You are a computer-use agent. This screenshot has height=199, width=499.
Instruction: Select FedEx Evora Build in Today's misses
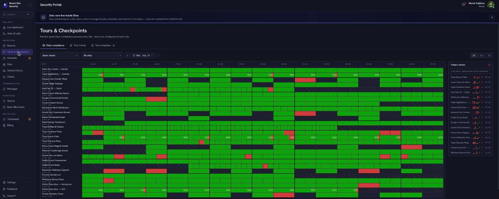click(x=471, y=117)
